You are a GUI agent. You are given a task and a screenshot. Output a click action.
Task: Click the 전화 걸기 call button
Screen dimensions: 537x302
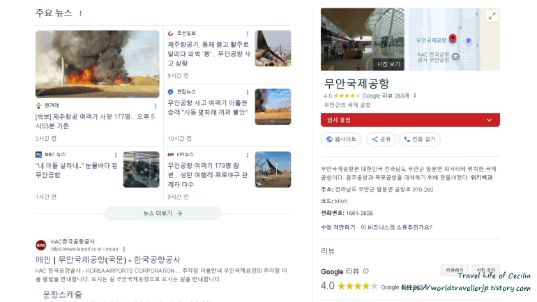420,139
